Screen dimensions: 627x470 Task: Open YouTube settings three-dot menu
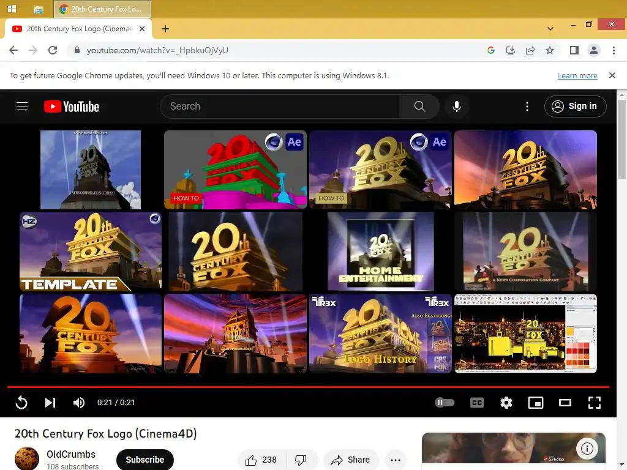tap(527, 106)
